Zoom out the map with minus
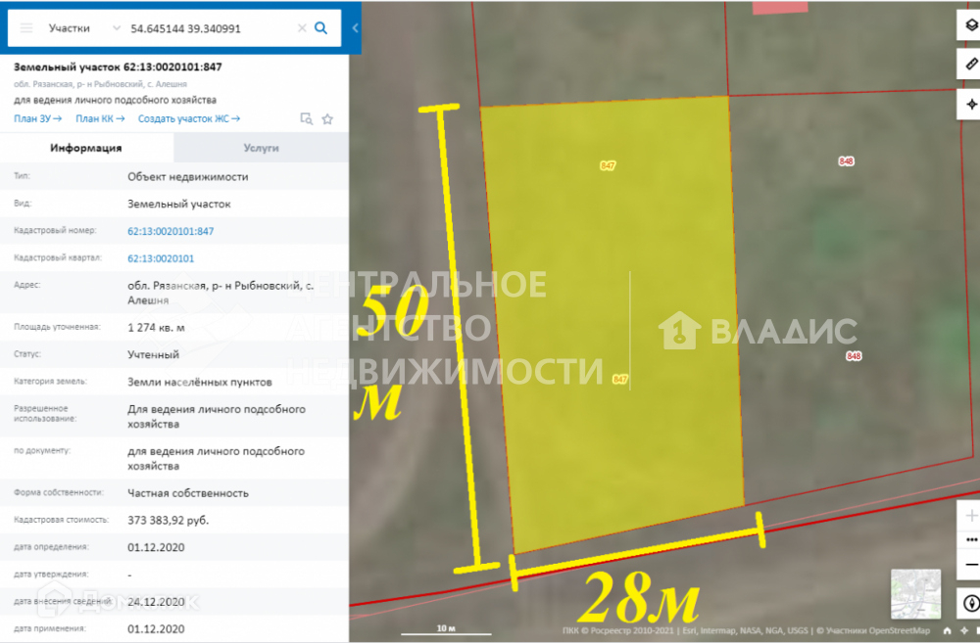Screen dimensions: 980x643 tap(971, 565)
